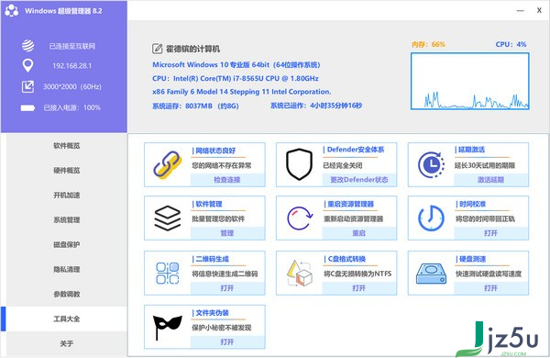550x358 pixels.
Task: Click the 3000*2000 (60Hz) resolution text
Action: pos(71,86)
